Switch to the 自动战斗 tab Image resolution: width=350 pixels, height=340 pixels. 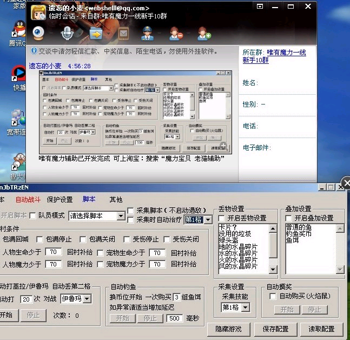28,199
